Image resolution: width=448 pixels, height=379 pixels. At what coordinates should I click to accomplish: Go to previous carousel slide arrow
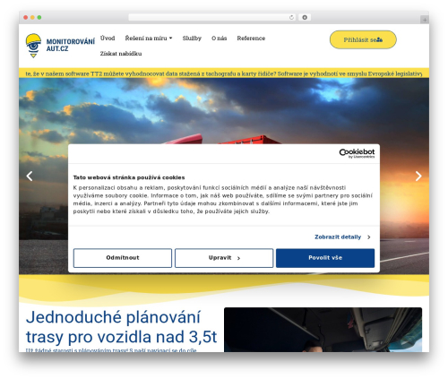click(30, 177)
